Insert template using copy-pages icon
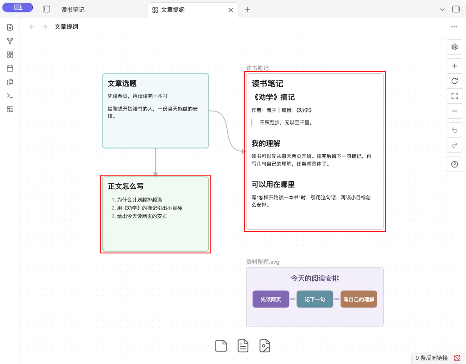The image size is (466, 364). coord(10,82)
